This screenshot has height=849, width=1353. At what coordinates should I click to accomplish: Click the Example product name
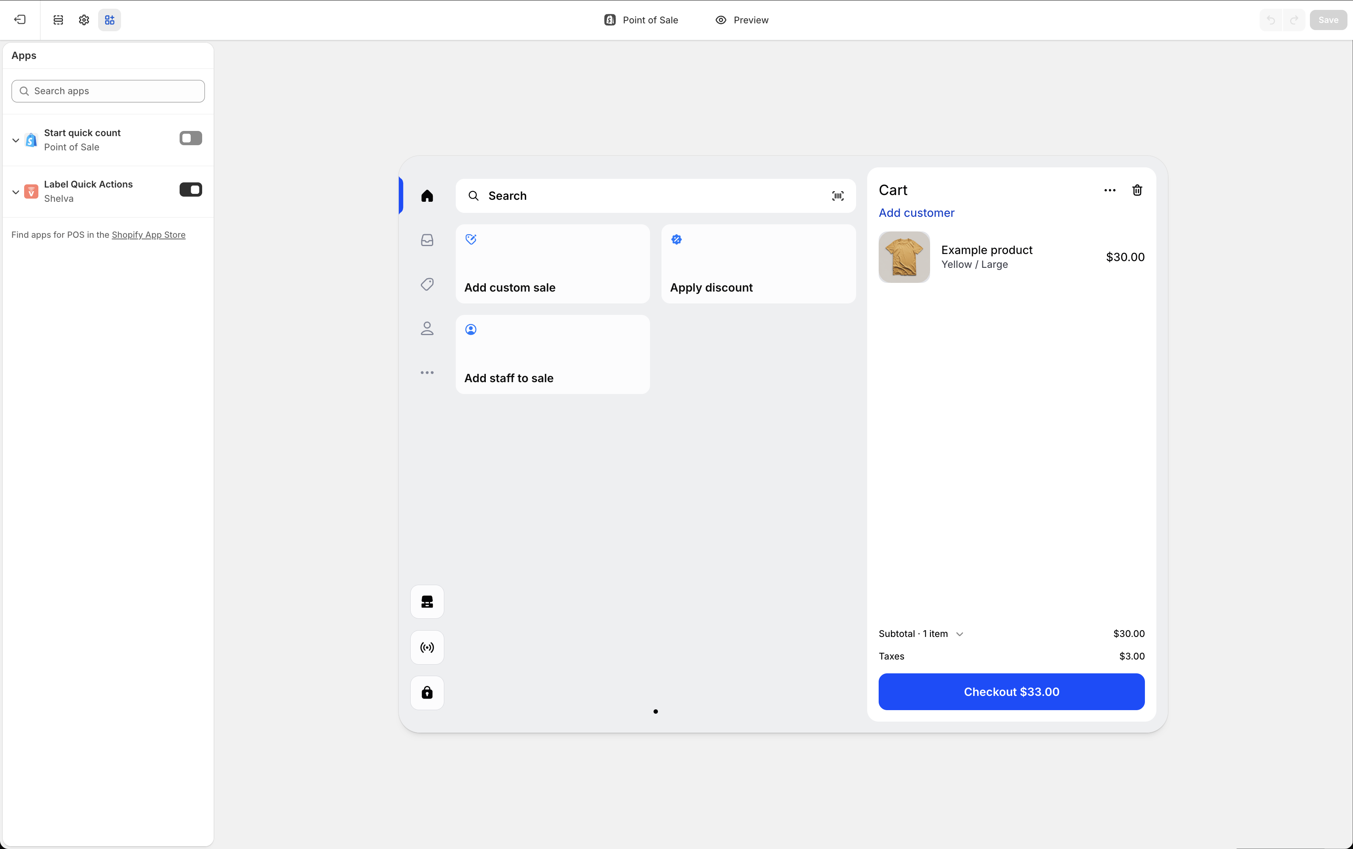click(x=986, y=250)
